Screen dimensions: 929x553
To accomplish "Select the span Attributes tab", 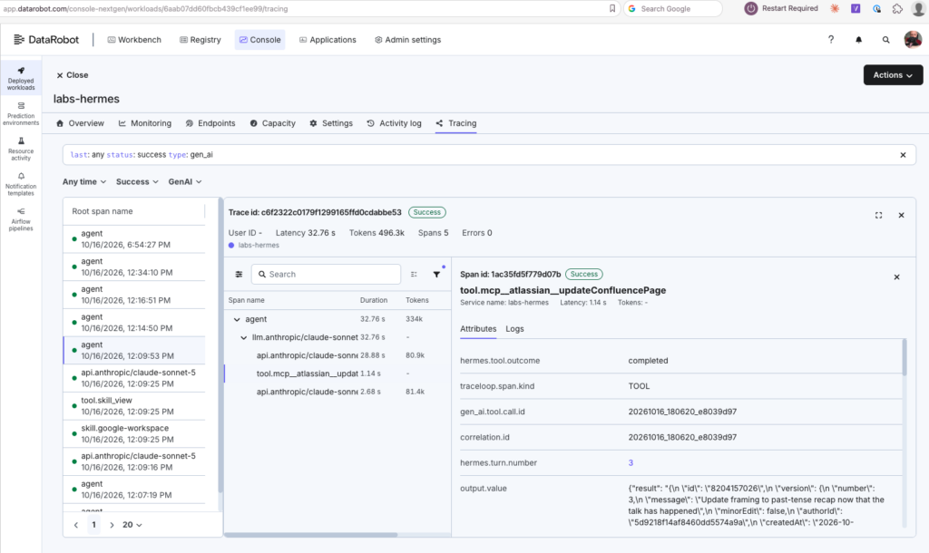I will [x=478, y=328].
